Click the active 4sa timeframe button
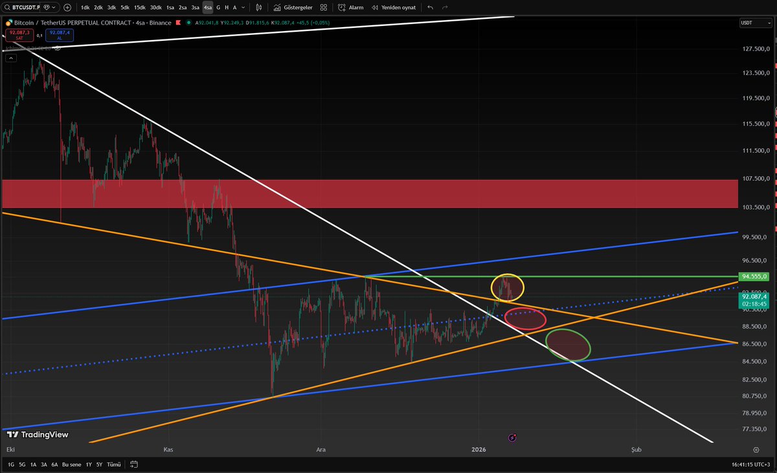Image resolution: width=777 pixels, height=473 pixels. (x=208, y=8)
